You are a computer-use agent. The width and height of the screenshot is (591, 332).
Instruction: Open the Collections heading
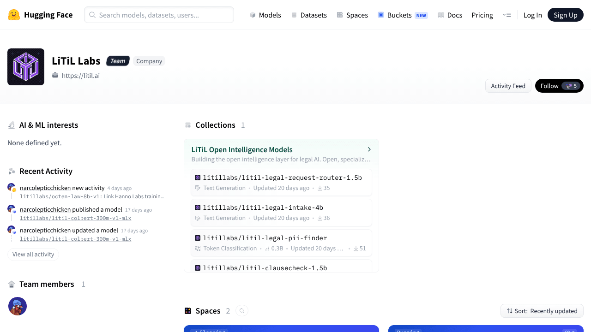(x=215, y=125)
